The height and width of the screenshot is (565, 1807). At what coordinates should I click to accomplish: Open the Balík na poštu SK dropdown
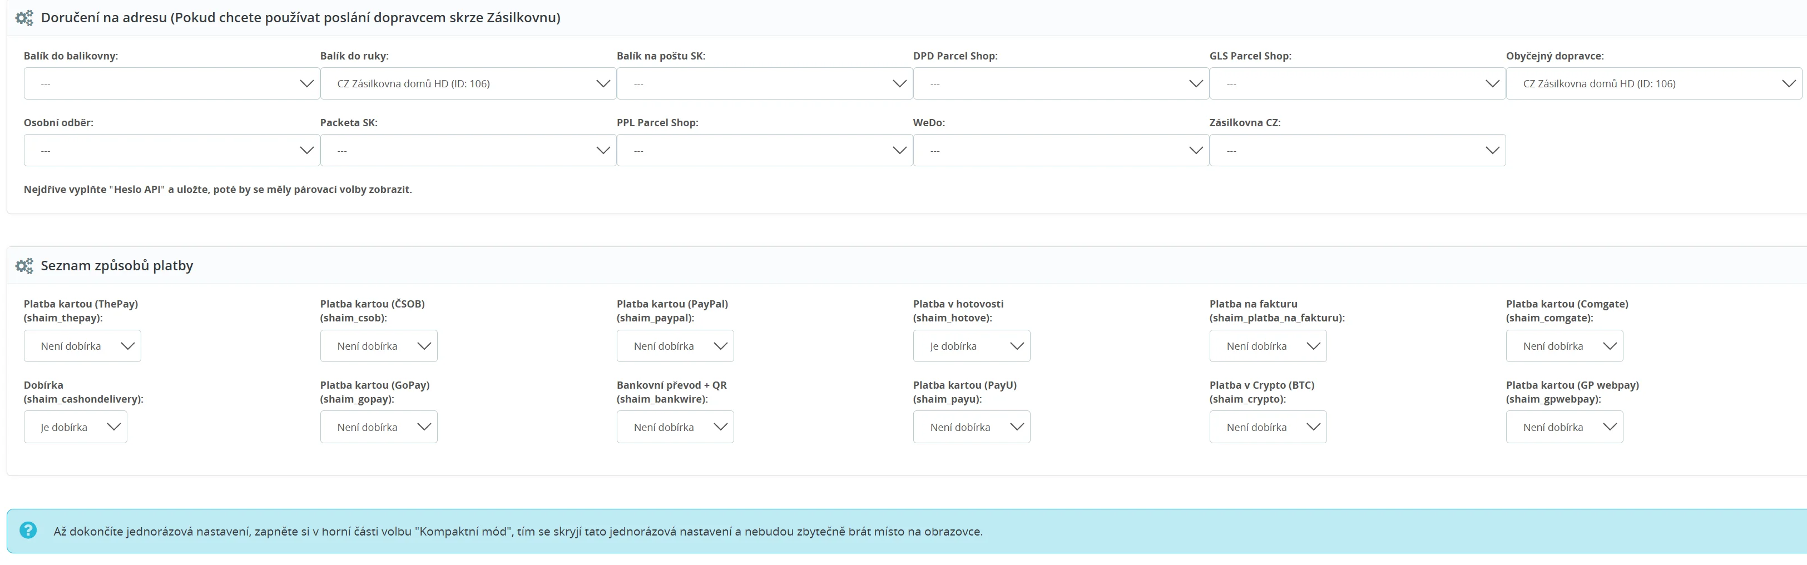pos(764,83)
